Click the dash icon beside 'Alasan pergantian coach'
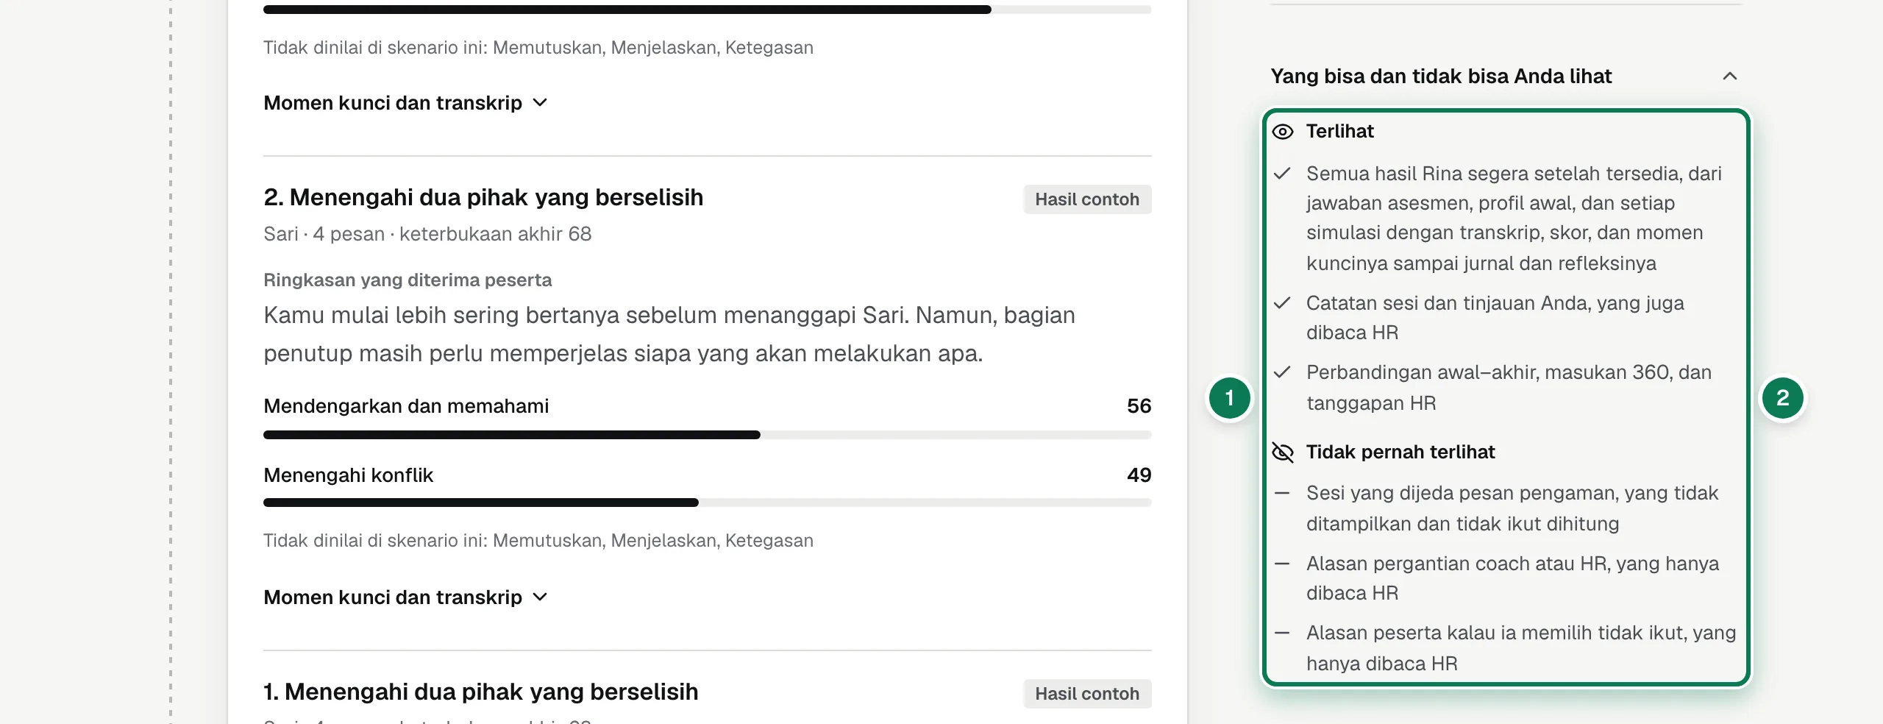Viewport: 1883px width, 724px height. pos(1282,564)
